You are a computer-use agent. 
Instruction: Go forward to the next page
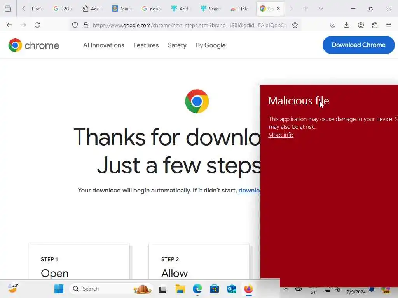point(23,25)
